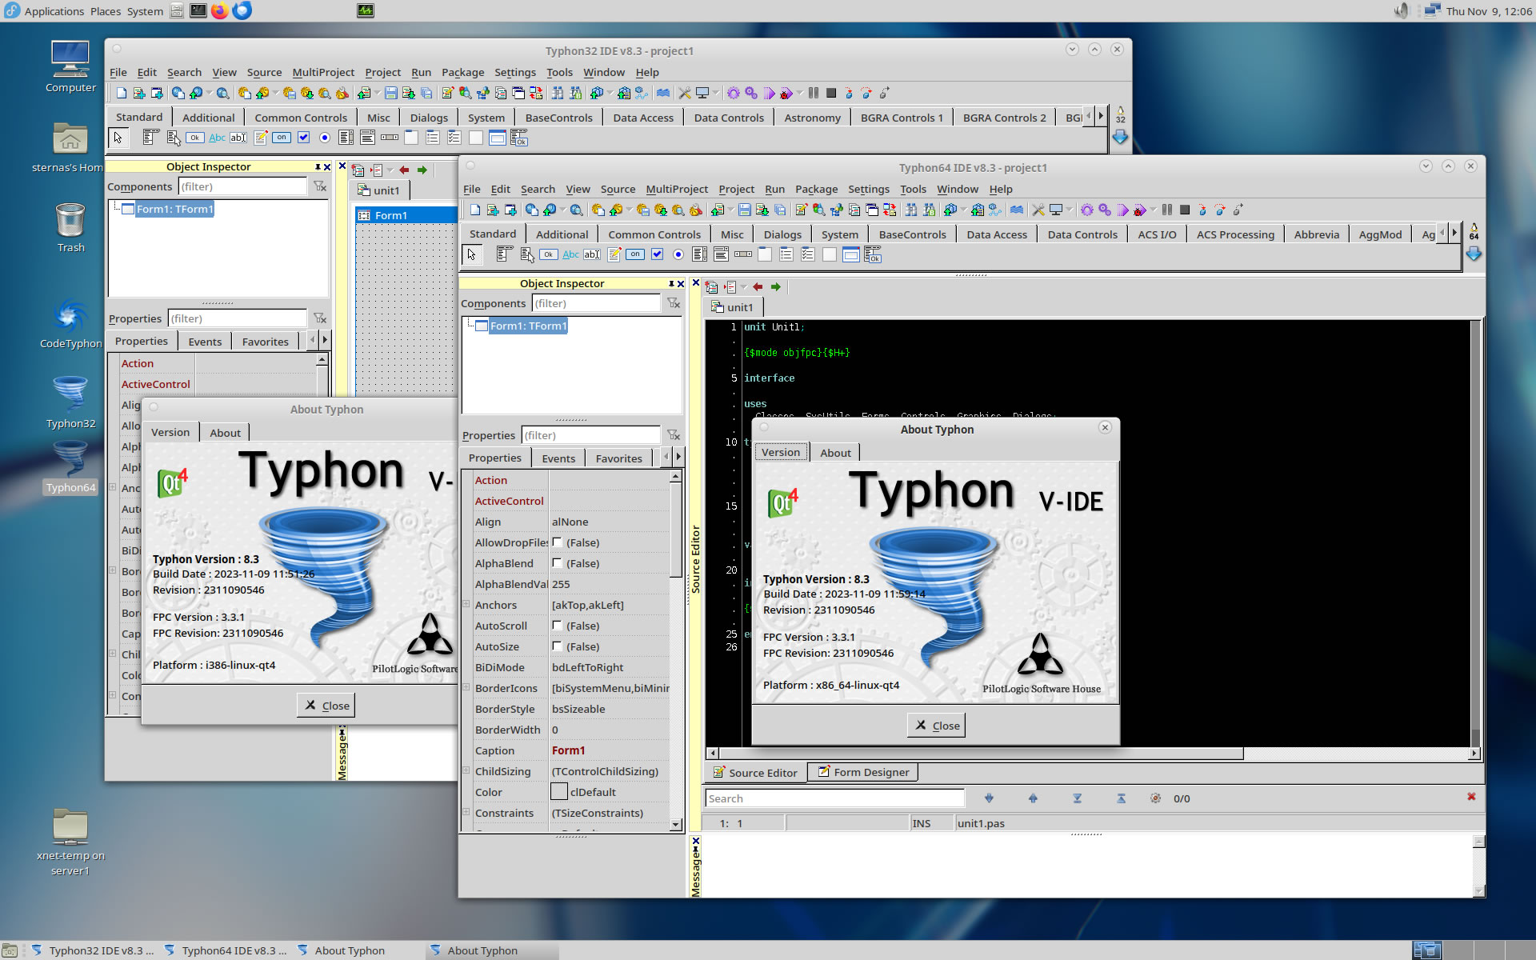The image size is (1536, 960).
Task: Open Firefox from top panel
Action: tap(219, 10)
